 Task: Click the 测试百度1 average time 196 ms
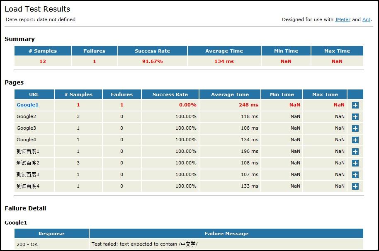point(250,151)
